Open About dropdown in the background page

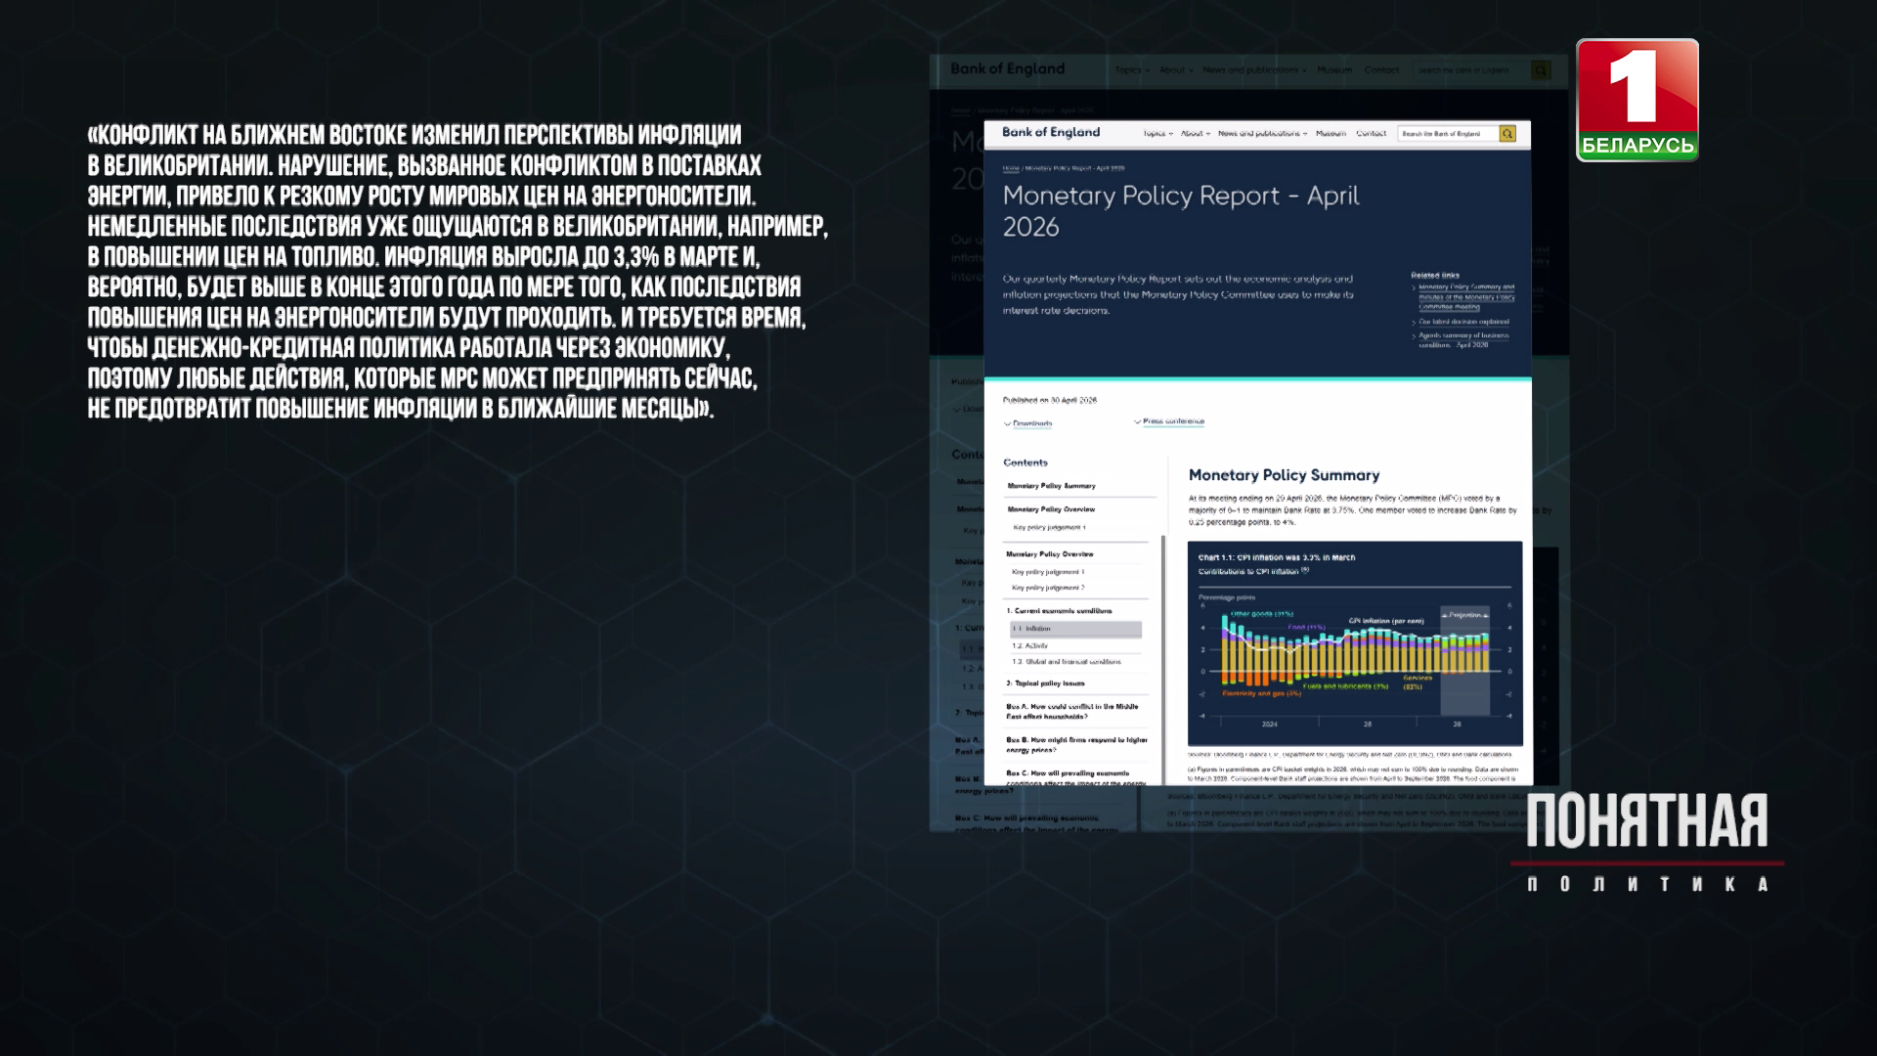(1176, 70)
